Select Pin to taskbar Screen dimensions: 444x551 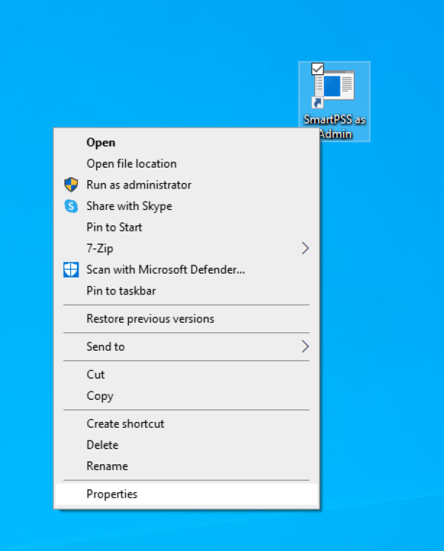(121, 291)
